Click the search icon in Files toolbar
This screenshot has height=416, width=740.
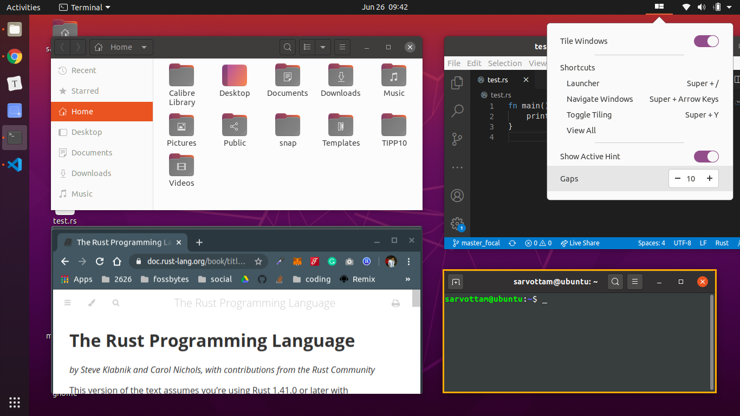pyautogui.click(x=288, y=47)
